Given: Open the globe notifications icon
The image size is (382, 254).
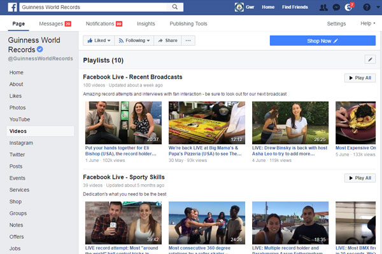Looking at the screenshot, I should click(x=348, y=8).
